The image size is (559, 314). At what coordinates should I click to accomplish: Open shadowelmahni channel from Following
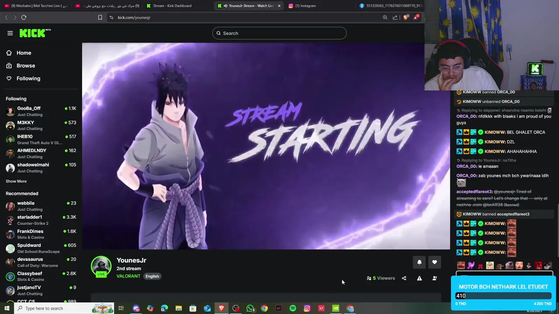click(41, 168)
